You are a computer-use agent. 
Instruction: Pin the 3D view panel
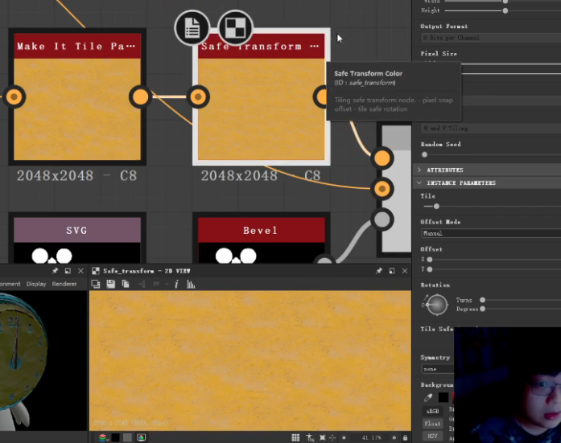click(x=55, y=271)
